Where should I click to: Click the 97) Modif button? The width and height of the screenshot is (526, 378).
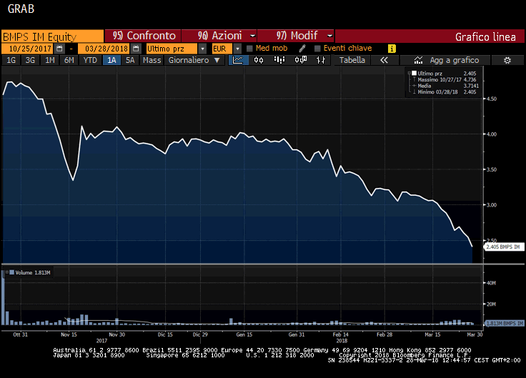(296, 36)
